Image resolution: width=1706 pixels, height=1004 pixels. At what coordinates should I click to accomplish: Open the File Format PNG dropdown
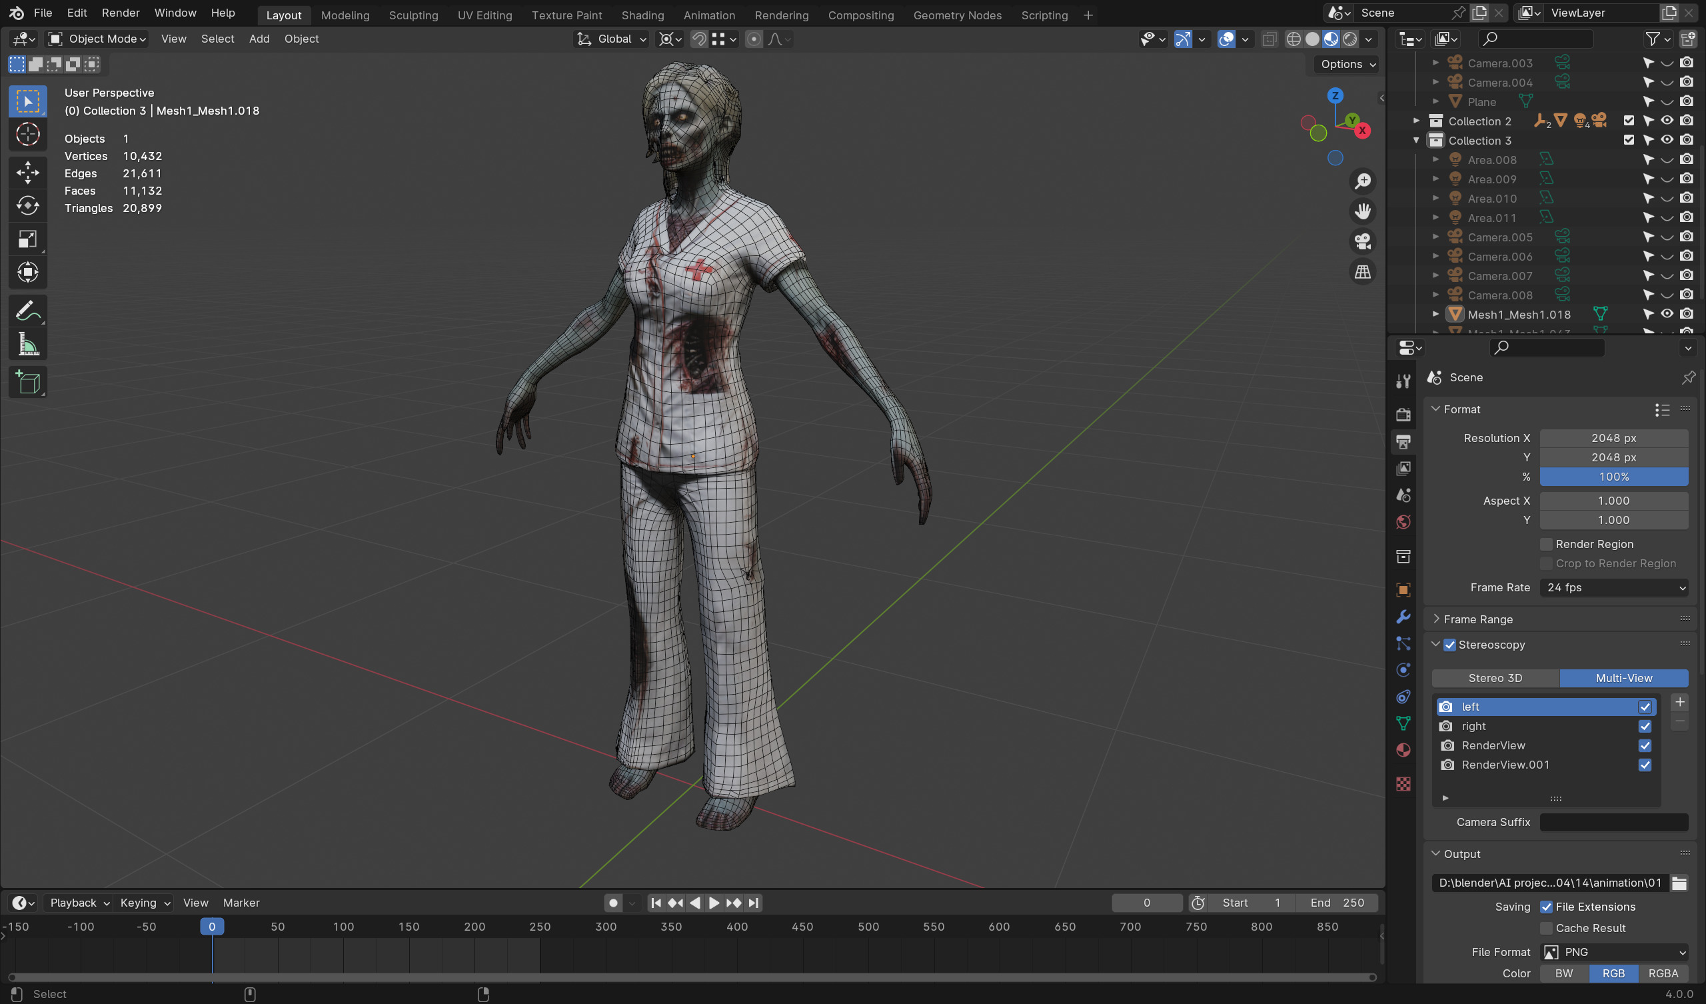click(x=1614, y=952)
